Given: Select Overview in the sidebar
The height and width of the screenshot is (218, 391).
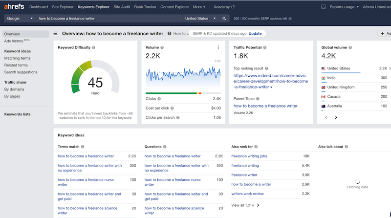Looking at the screenshot, I should [x=26, y=34].
